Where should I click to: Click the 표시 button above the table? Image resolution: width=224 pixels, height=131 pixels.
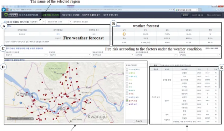[x=155, y=65]
